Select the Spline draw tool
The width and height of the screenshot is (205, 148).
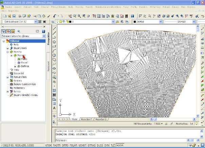pyautogui.click(x=54, y=64)
